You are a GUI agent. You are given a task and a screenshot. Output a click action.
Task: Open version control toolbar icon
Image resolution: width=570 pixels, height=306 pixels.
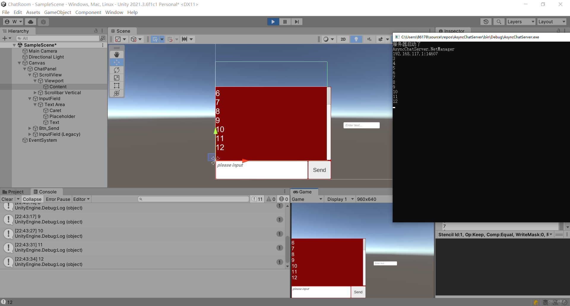click(43, 22)
